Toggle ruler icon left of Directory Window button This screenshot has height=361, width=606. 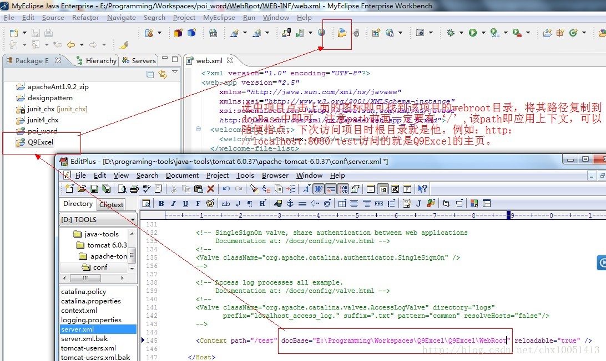click(x=371, y=189)
